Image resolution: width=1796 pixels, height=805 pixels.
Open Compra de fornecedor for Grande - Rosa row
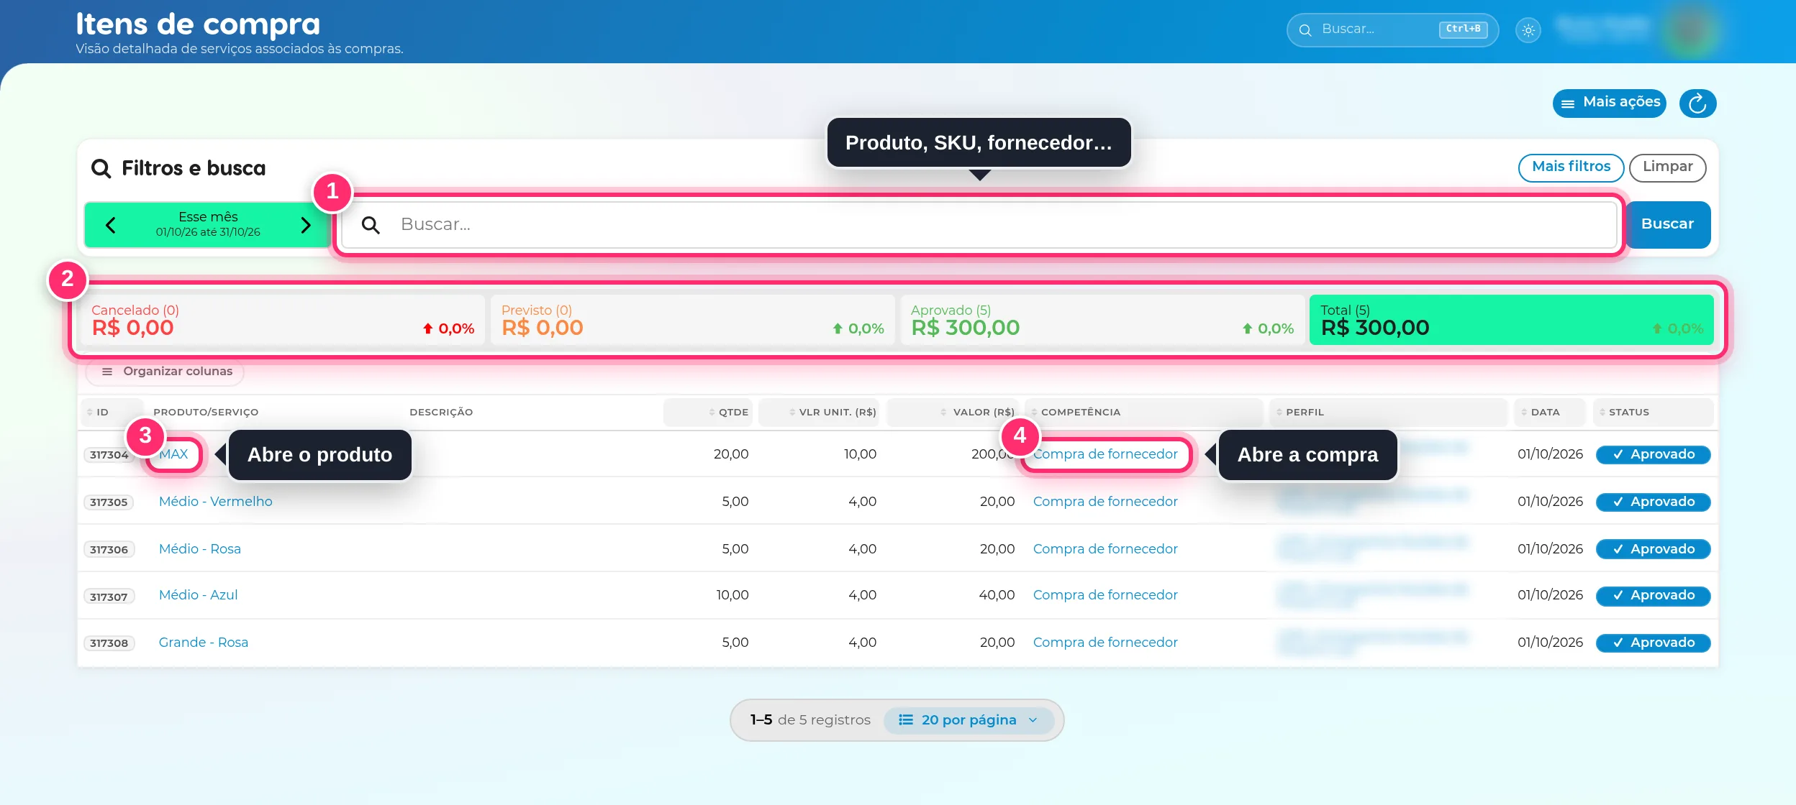(x=1105, y=643)
